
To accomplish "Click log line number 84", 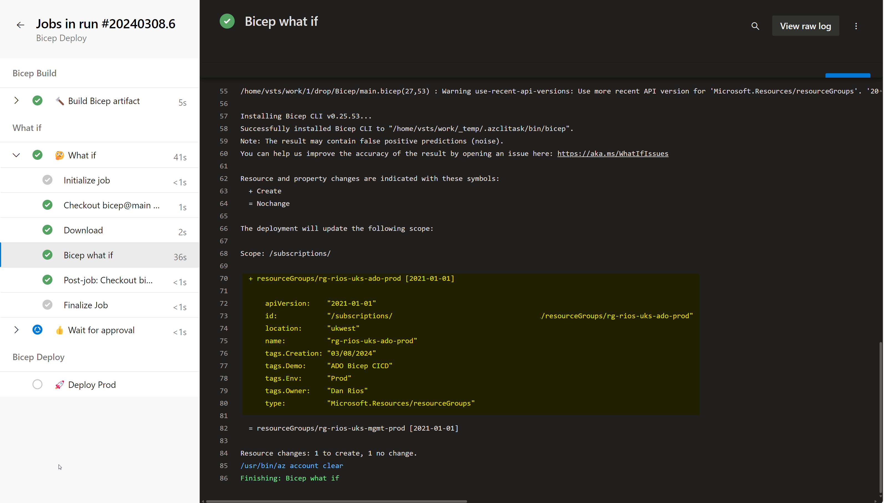I will pos(224,453).
